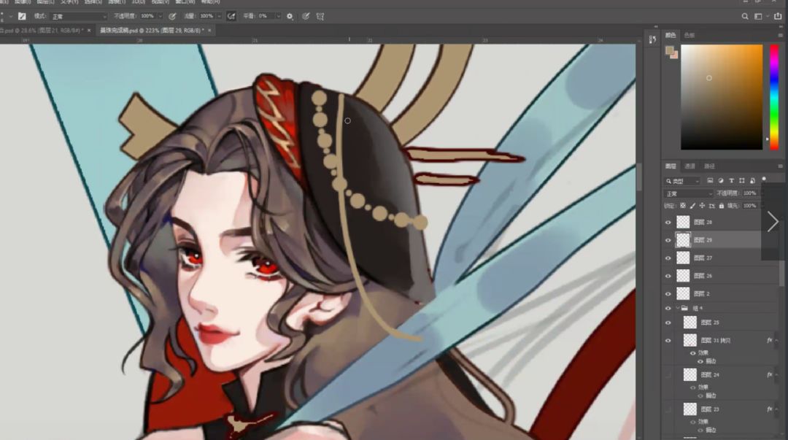
Task: Close the document tab showing 223%
Action: (x=209, y=31)
